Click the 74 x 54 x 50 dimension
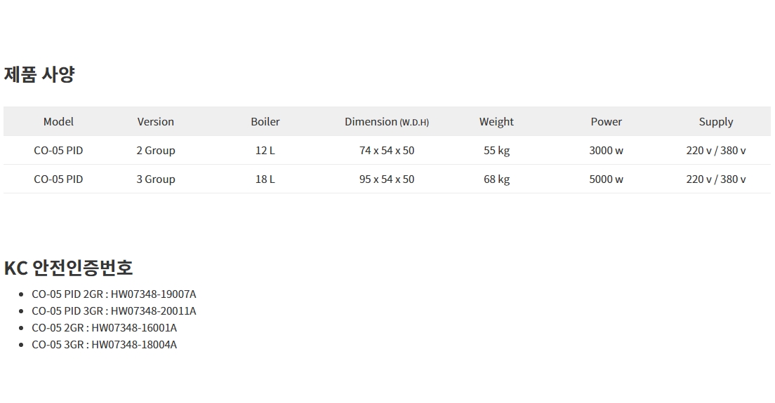775x403 pixels. coord(387,150)
